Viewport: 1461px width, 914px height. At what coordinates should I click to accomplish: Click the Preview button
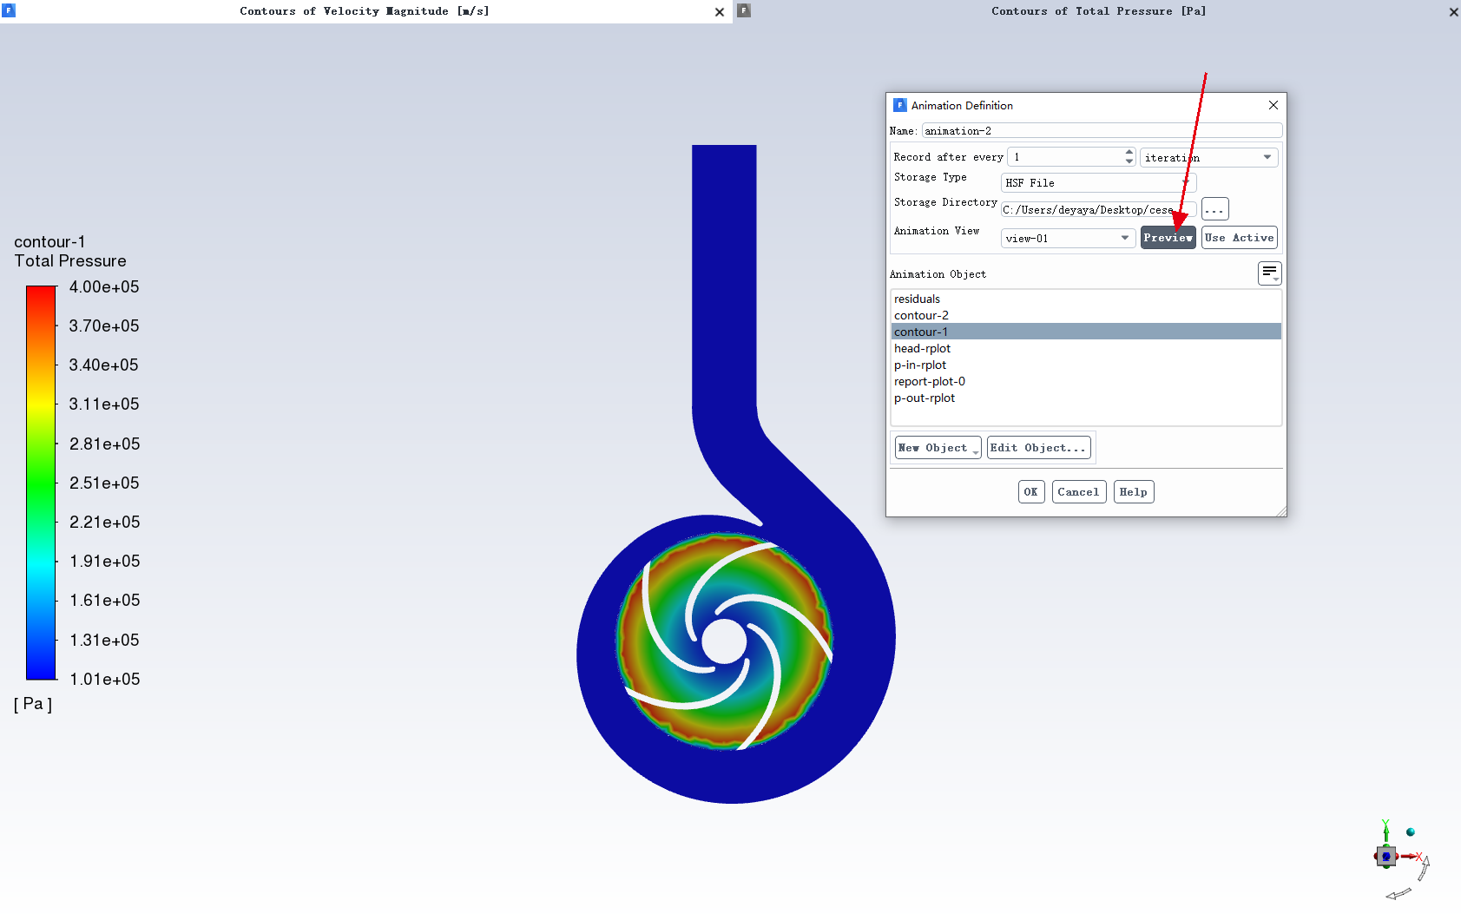1168,238
